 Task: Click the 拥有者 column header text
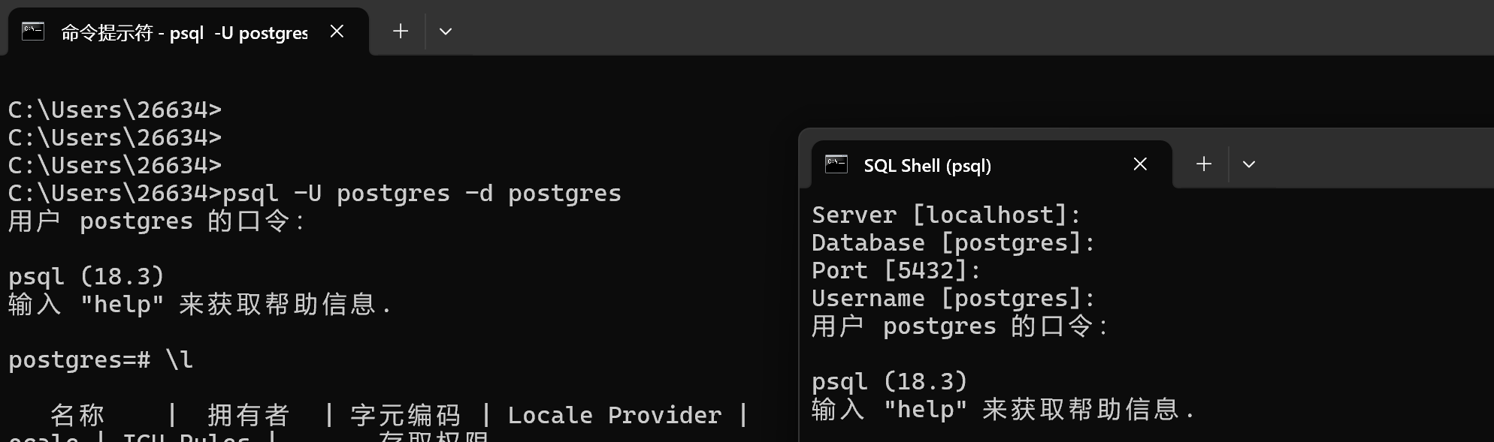click(248, 416)
